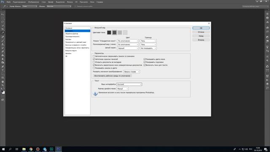Select the Eraser tool
Screen dimensions: 270x152
tap(3, 52)
